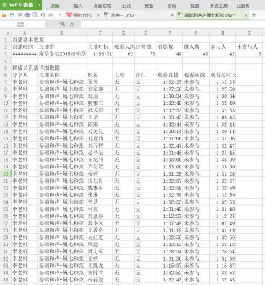This screenshot has width=265, height=285.
Task: Close the 基础和声2-属七和弦.csv tab
Action: pyautogui.click(x=246, y=15)
